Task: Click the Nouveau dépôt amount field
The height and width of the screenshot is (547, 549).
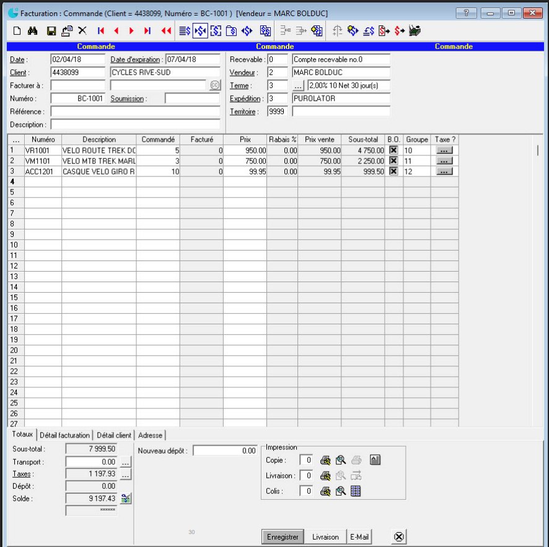Action: click(x=225, y=450)
